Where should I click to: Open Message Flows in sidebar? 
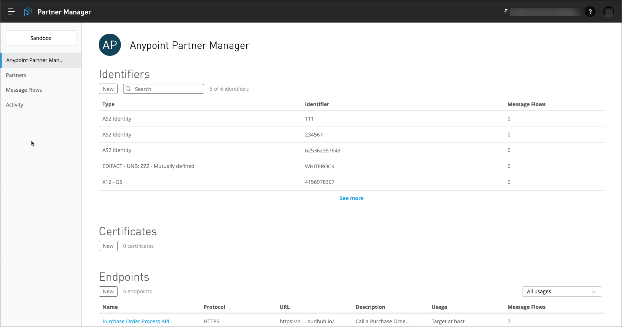tap(24, 90)
